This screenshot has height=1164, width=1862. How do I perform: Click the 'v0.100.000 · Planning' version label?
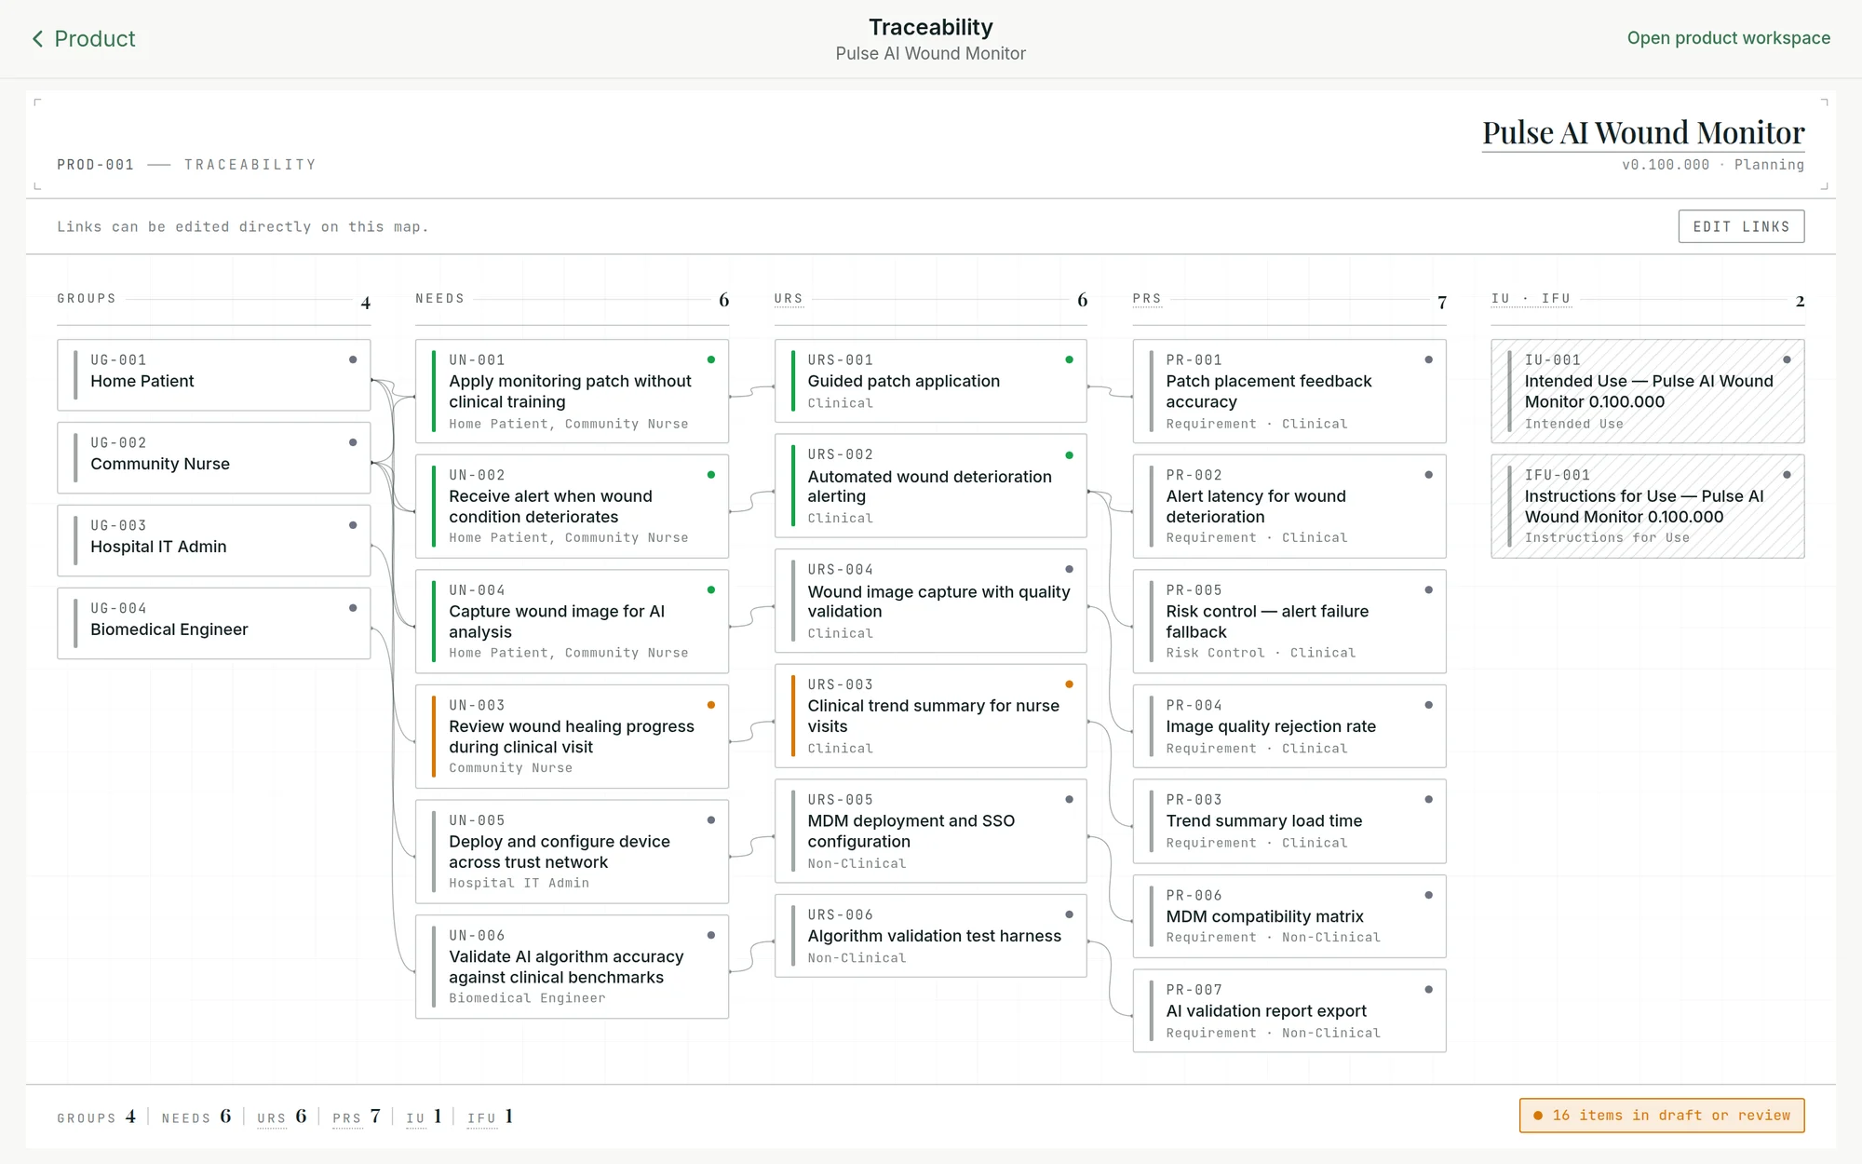(1713, 165)
